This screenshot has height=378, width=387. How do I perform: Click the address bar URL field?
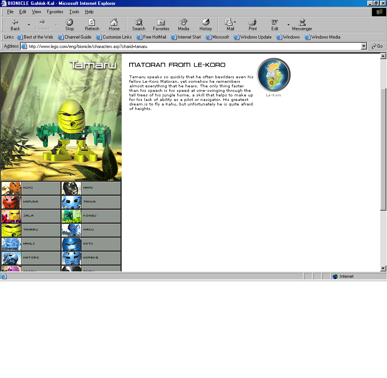(x=191, y=46)
